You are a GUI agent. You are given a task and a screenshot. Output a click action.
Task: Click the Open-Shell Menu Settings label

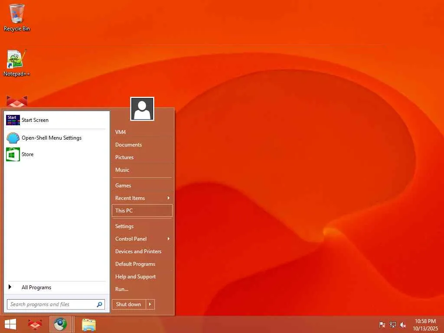pos(52,138)
